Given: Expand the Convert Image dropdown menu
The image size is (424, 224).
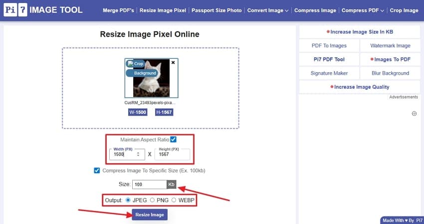Looking at the screenshot, I should pyautogui.click(x=268, y=10).
